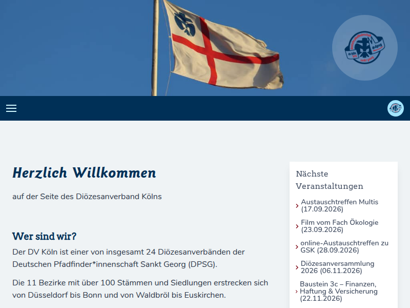Click chevron beside online-Austauschtreffen zu GSK

click(297, 247)
